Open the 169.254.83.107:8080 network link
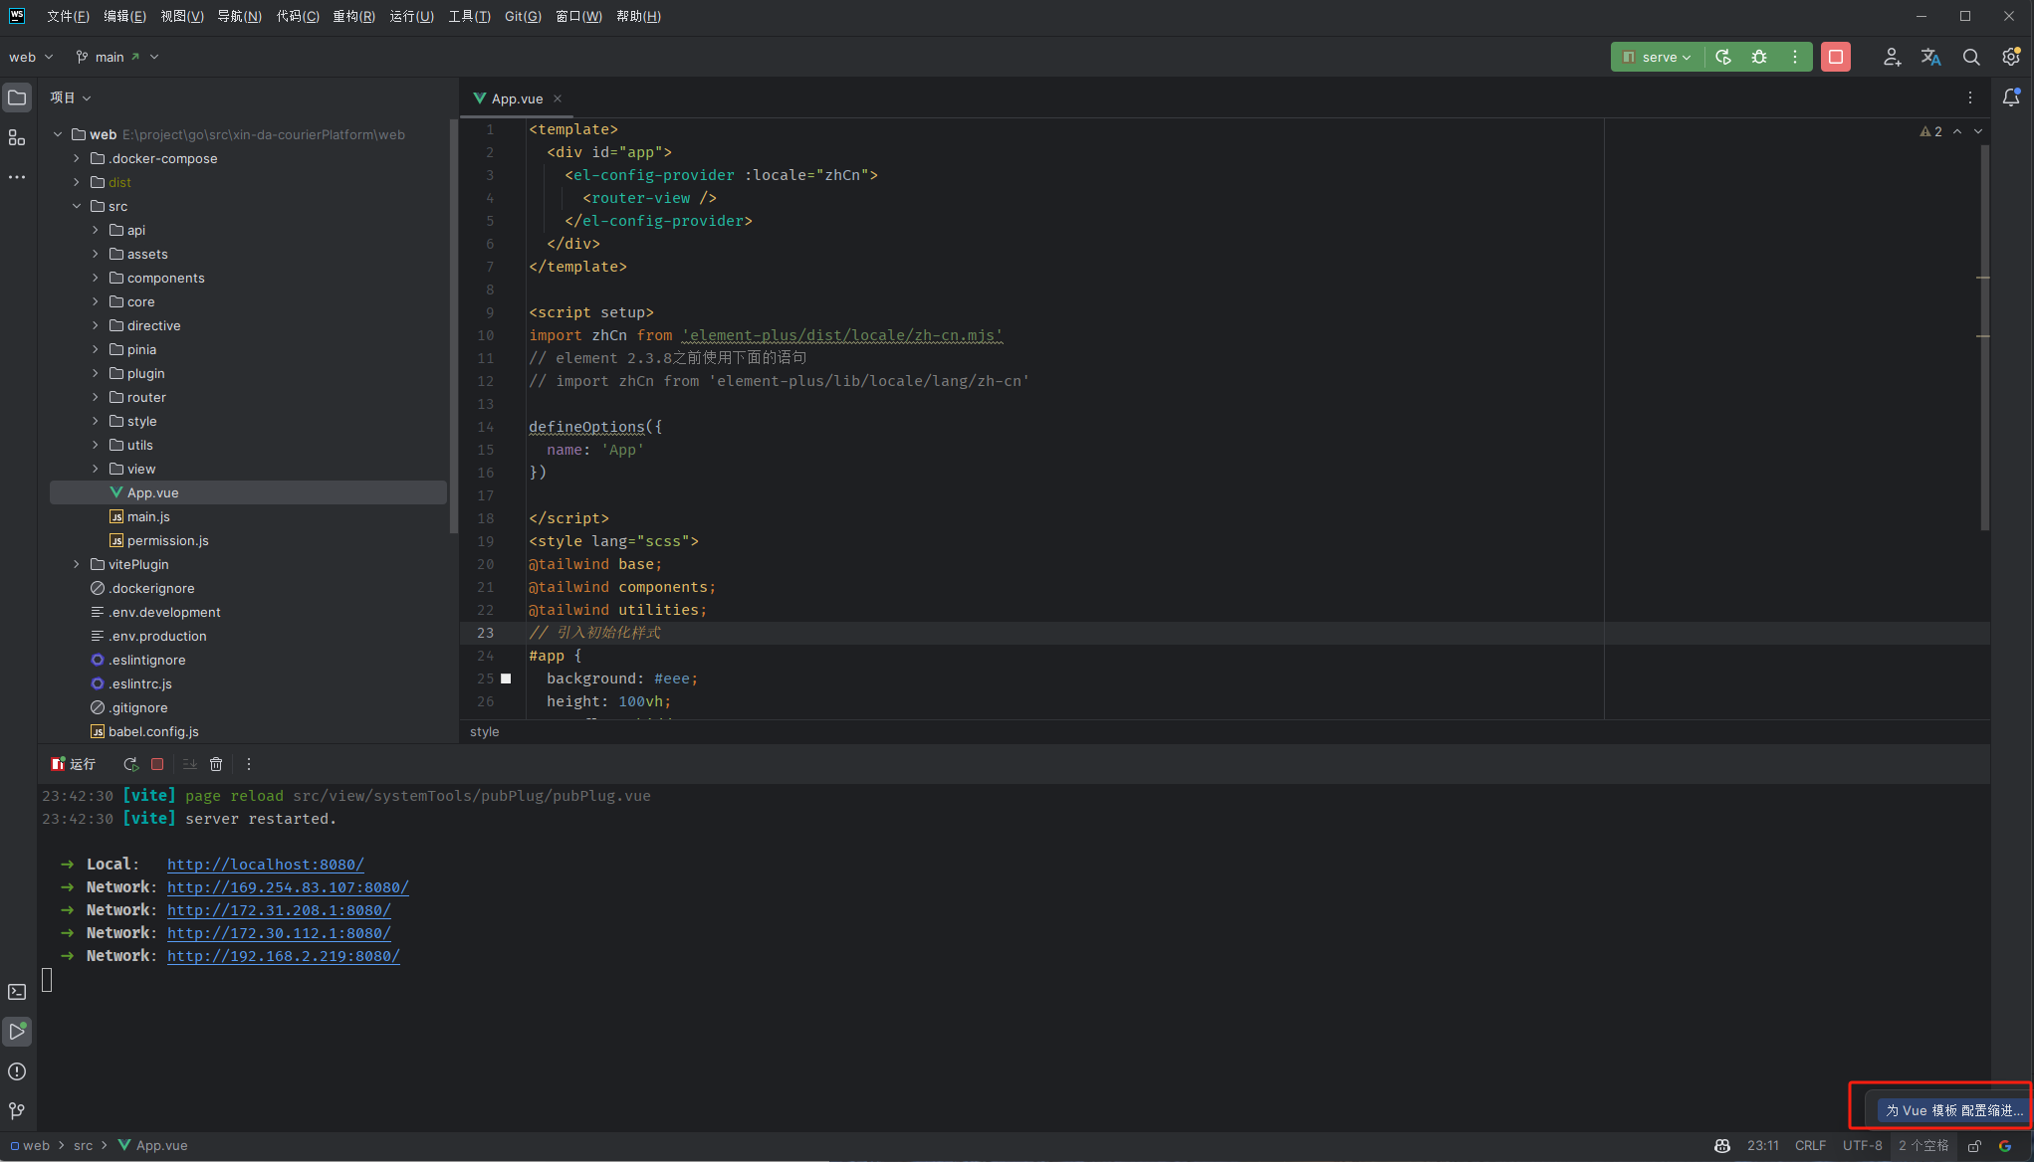 pyautogui.click(x=288, y=887)
